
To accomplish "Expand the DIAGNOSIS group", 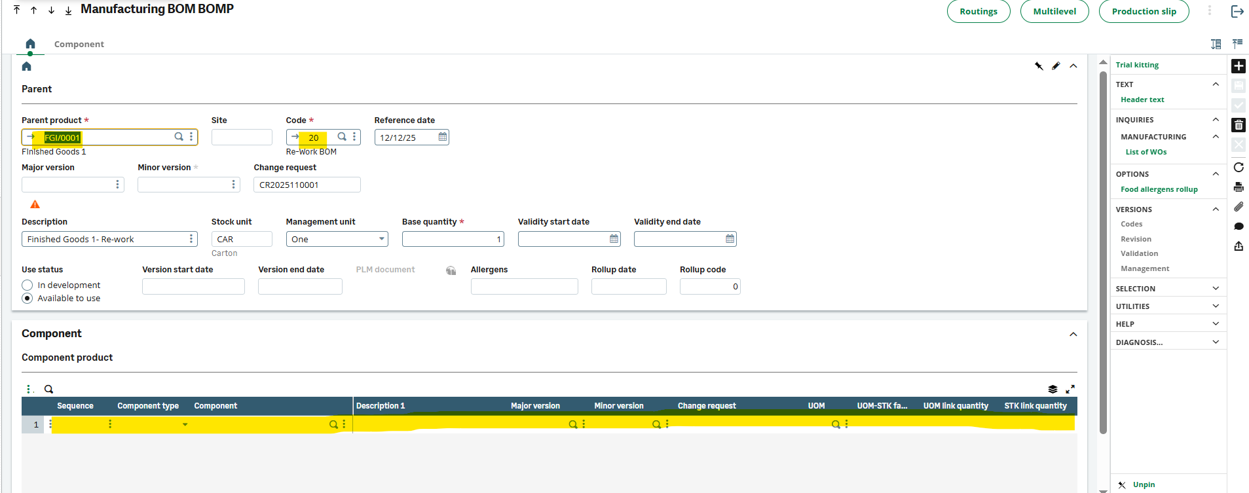I will click(x=1216, y=342).
